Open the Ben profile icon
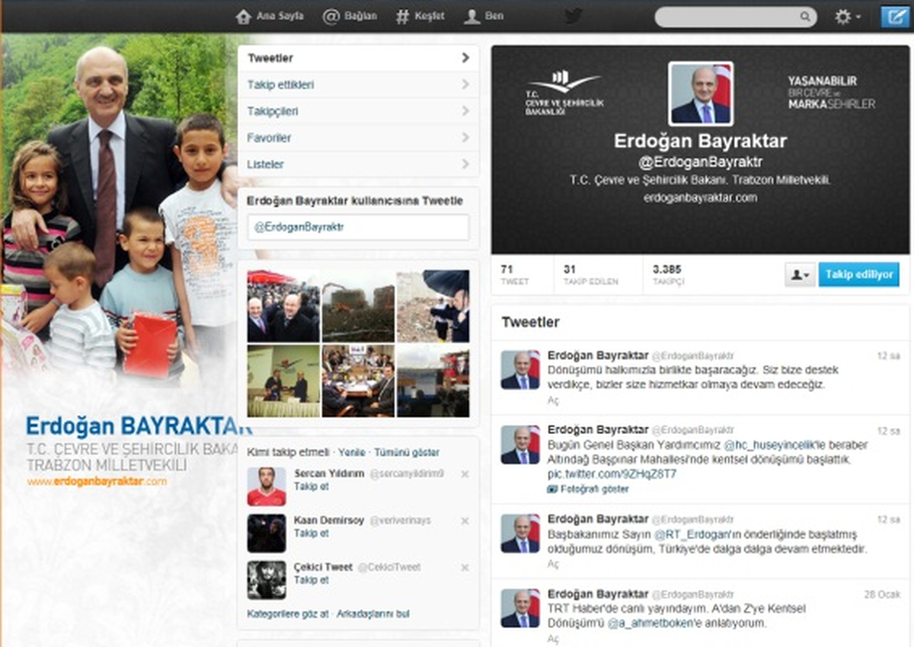Screen dimensions: 914x647 (x=472, y=16)
